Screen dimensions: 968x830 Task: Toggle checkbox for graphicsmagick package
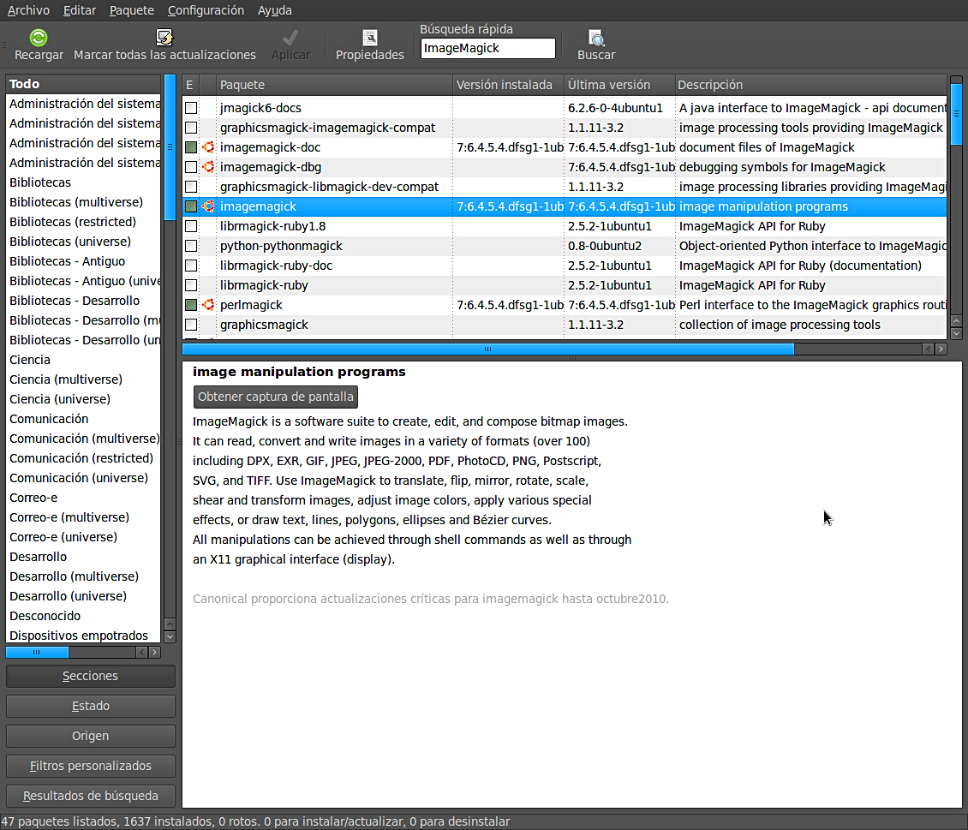coord(191,325)
